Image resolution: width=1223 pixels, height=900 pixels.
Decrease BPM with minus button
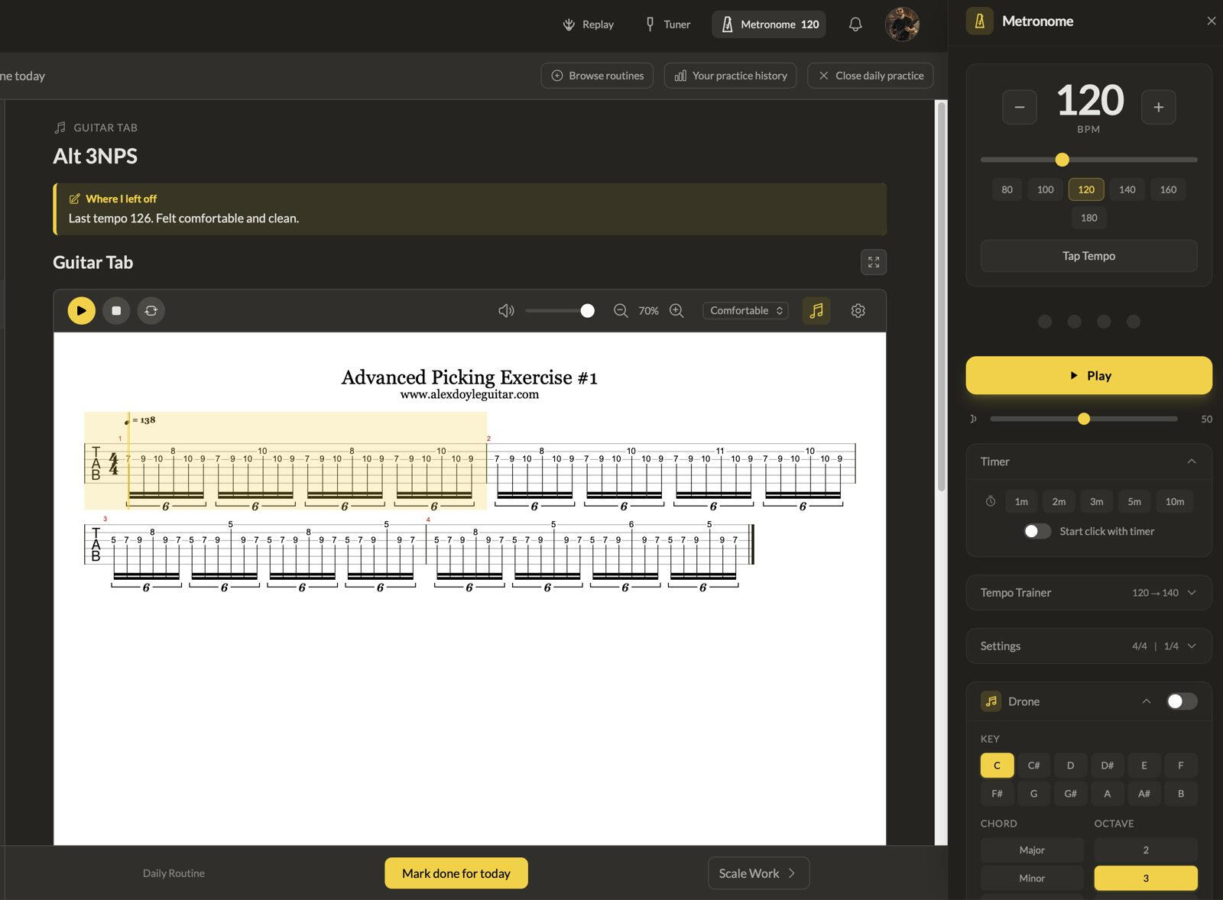[x=1020, y=107]
